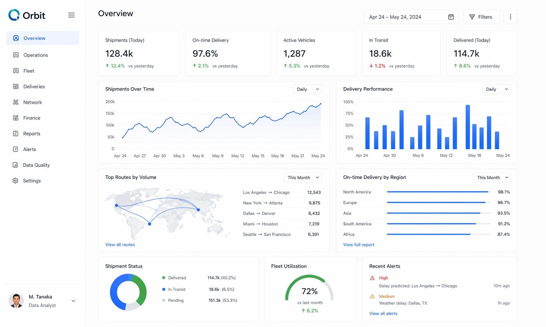Click the In Transit 18.6k card value
Viewport: 546px width, 327px height.
click(x=380, y=54)
